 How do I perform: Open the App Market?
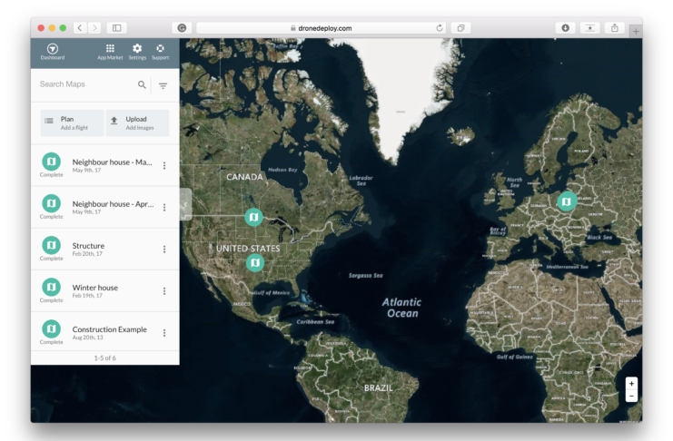pyautogui.click(x=110, y=51)
